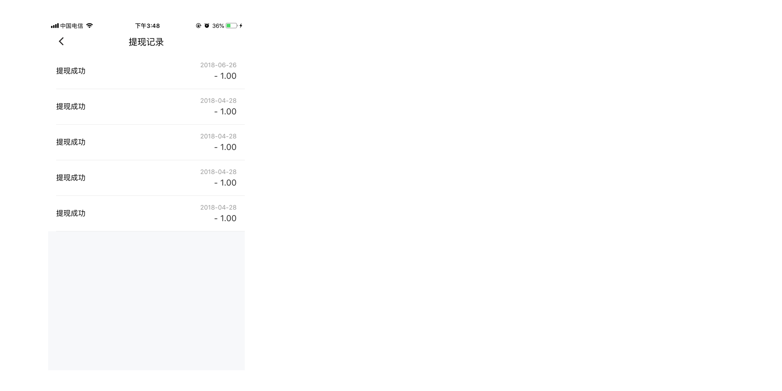The image size is (782, 391).
Task: Tap the 提现记录 page title
Action: click(146, 42)
